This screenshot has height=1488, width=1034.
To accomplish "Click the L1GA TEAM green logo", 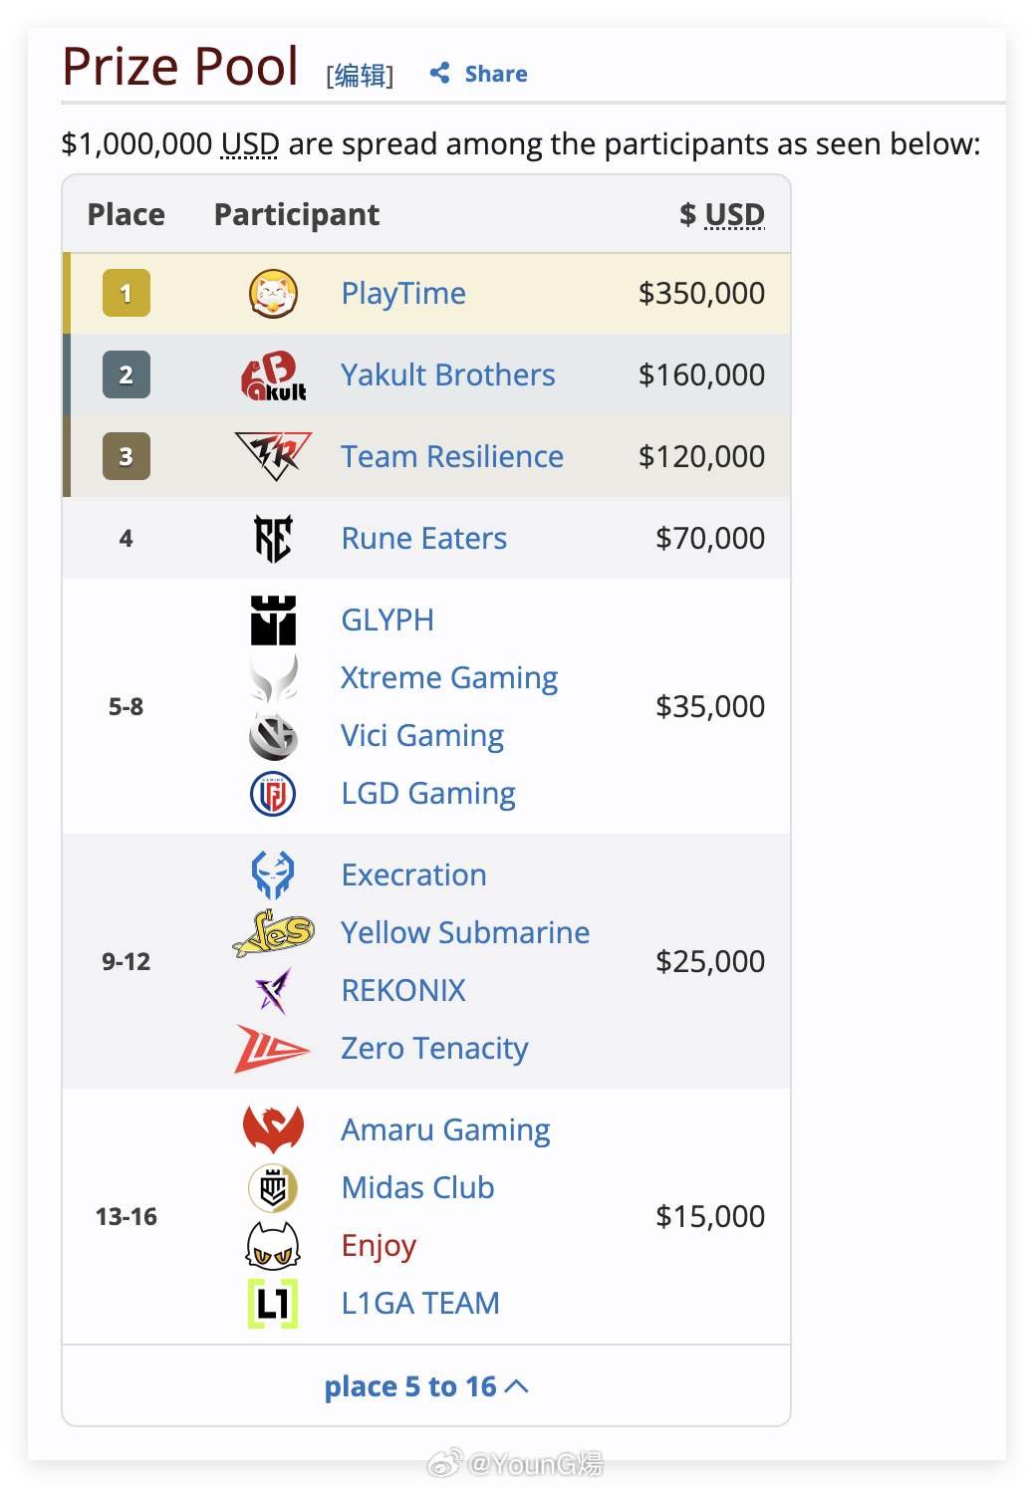I will 273,1304.
